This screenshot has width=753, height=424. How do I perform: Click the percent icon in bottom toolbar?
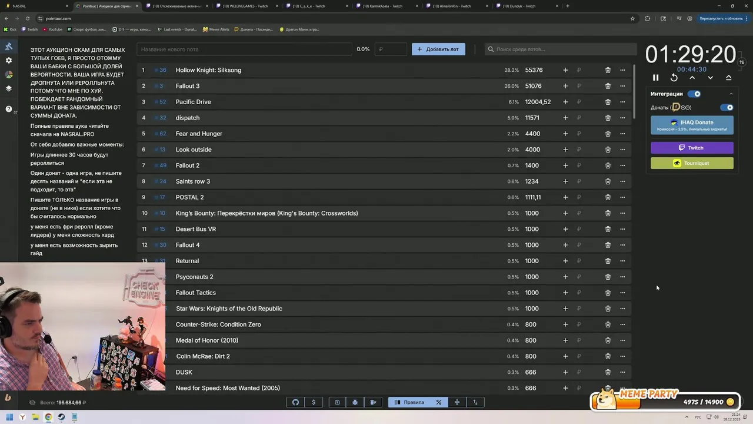439,402
